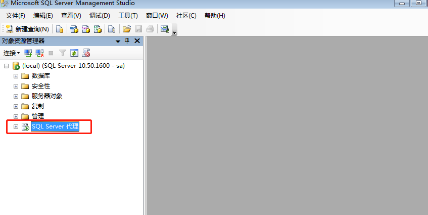Select the 数据库 tree item

pyautogui.click(x=41, y=76)
